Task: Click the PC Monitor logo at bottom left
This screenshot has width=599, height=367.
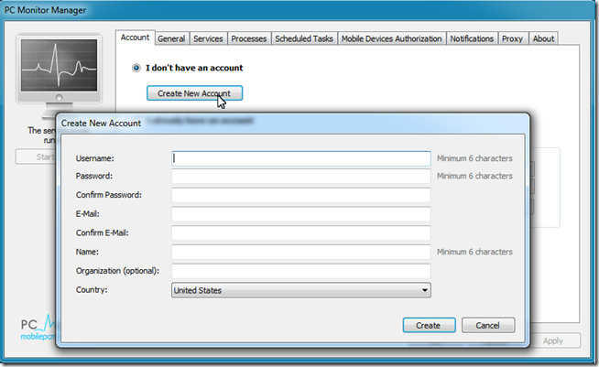Action: [x=38, y=328]
